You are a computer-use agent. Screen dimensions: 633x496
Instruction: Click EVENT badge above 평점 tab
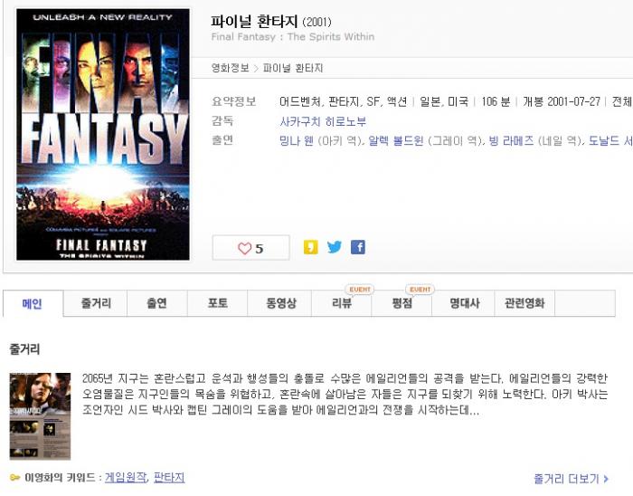point(420,290)
